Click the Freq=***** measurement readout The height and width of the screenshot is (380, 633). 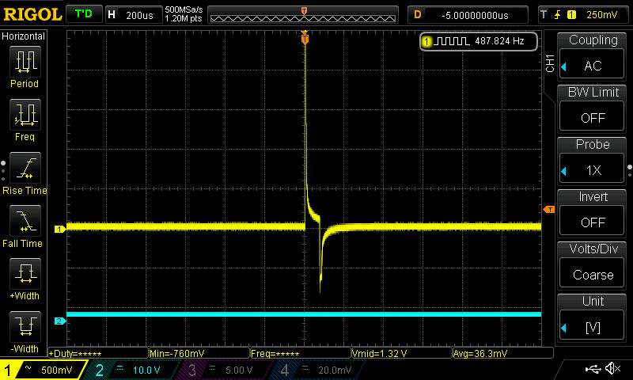[x=301, y=353]
